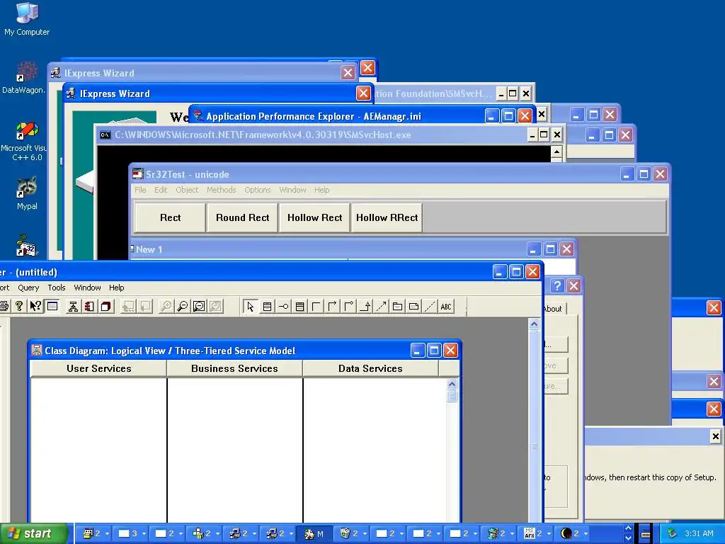Click the Round Rect button in Sr32Test

pyautogui.click(x=242, y=217)
